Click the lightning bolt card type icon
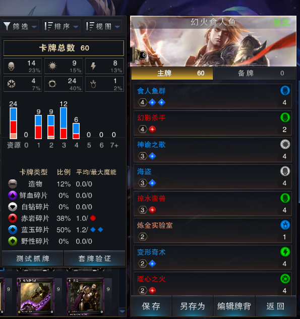 (93, 66)
